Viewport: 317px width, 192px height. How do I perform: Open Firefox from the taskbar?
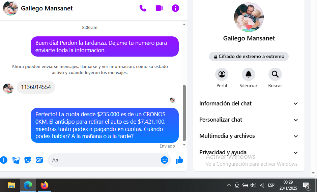45,185
